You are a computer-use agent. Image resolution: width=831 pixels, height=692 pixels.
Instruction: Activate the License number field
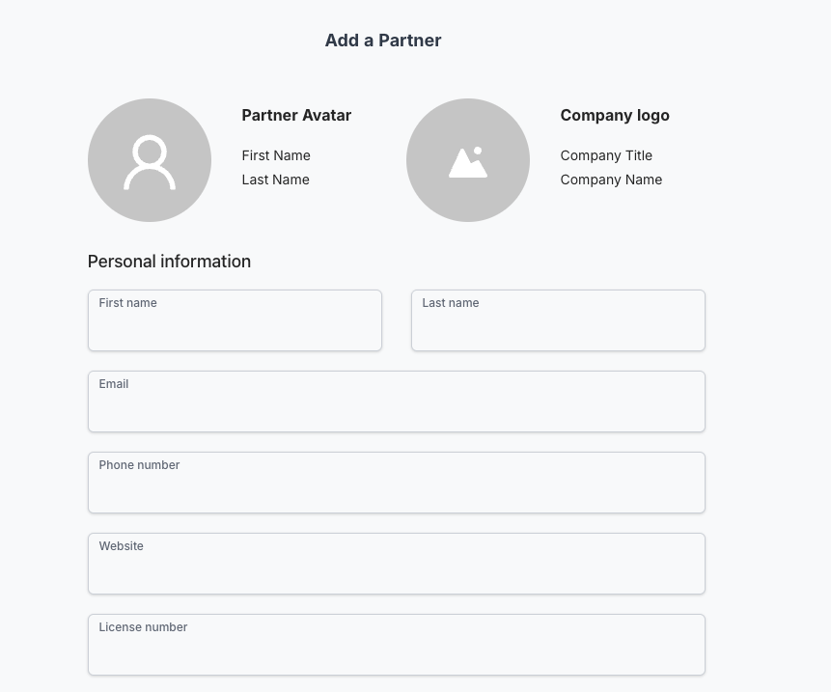pos(396,650)
